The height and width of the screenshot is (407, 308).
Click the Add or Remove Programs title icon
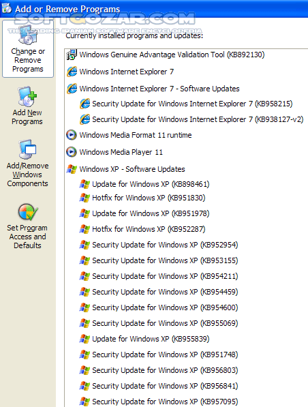point(7,8)
